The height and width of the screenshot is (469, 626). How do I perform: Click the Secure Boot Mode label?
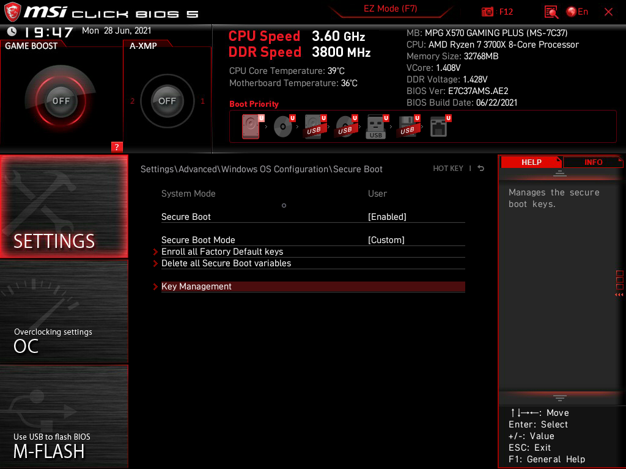198,239
